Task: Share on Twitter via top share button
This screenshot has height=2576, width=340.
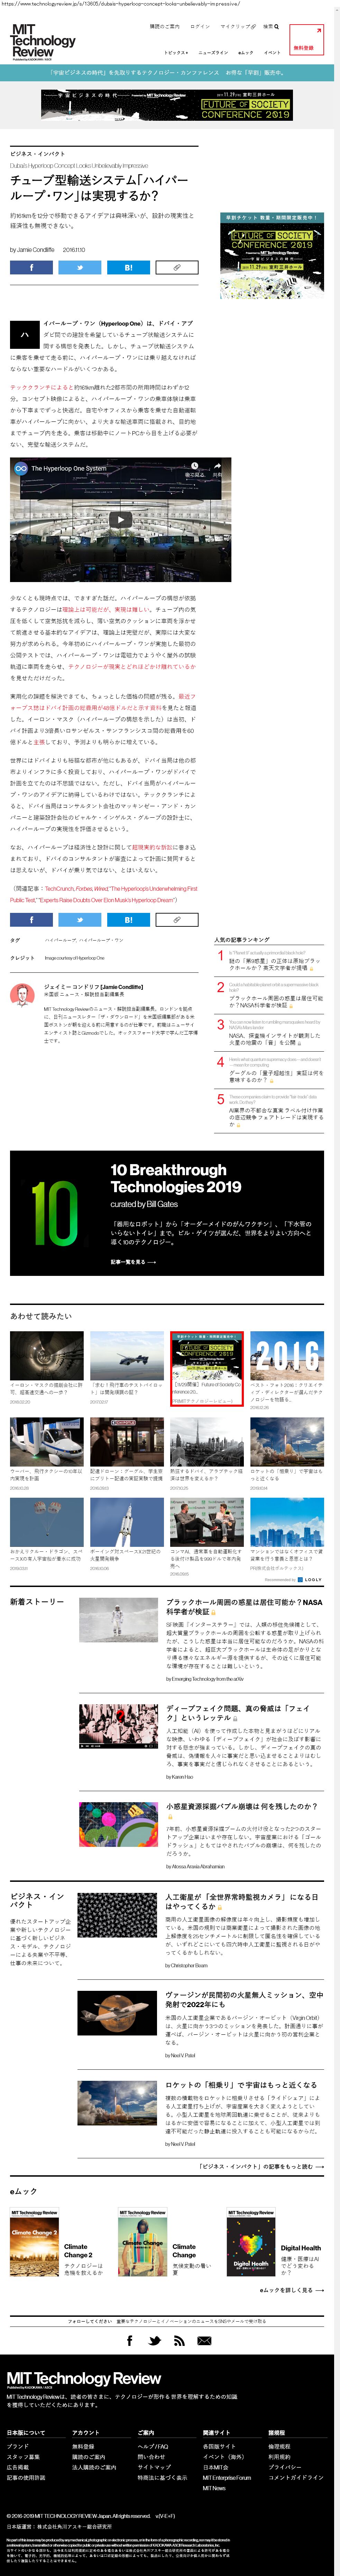Action: pyautogui.click(x=80, y=268)
